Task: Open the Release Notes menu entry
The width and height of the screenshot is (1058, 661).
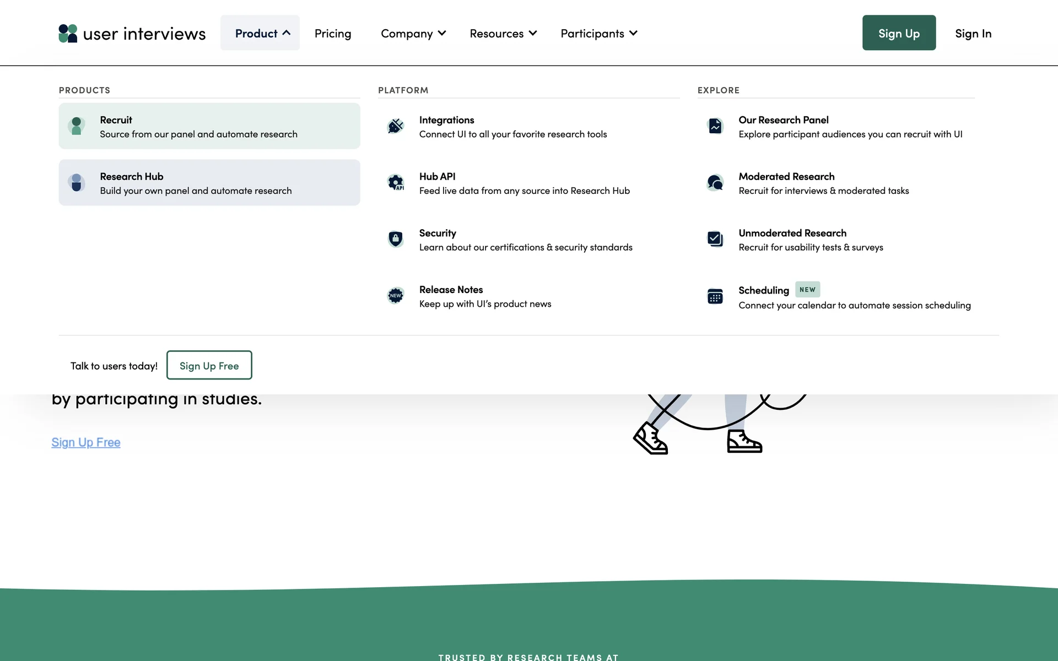Action: point(451,290)
